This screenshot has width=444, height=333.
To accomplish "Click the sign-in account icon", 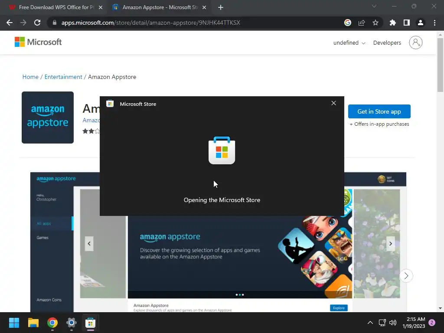I will pos(415,42).
